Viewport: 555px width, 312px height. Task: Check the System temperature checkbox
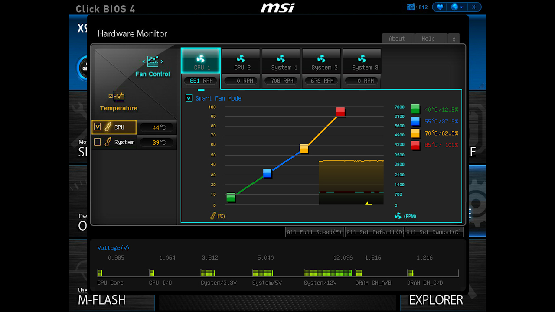coord(98,142)
